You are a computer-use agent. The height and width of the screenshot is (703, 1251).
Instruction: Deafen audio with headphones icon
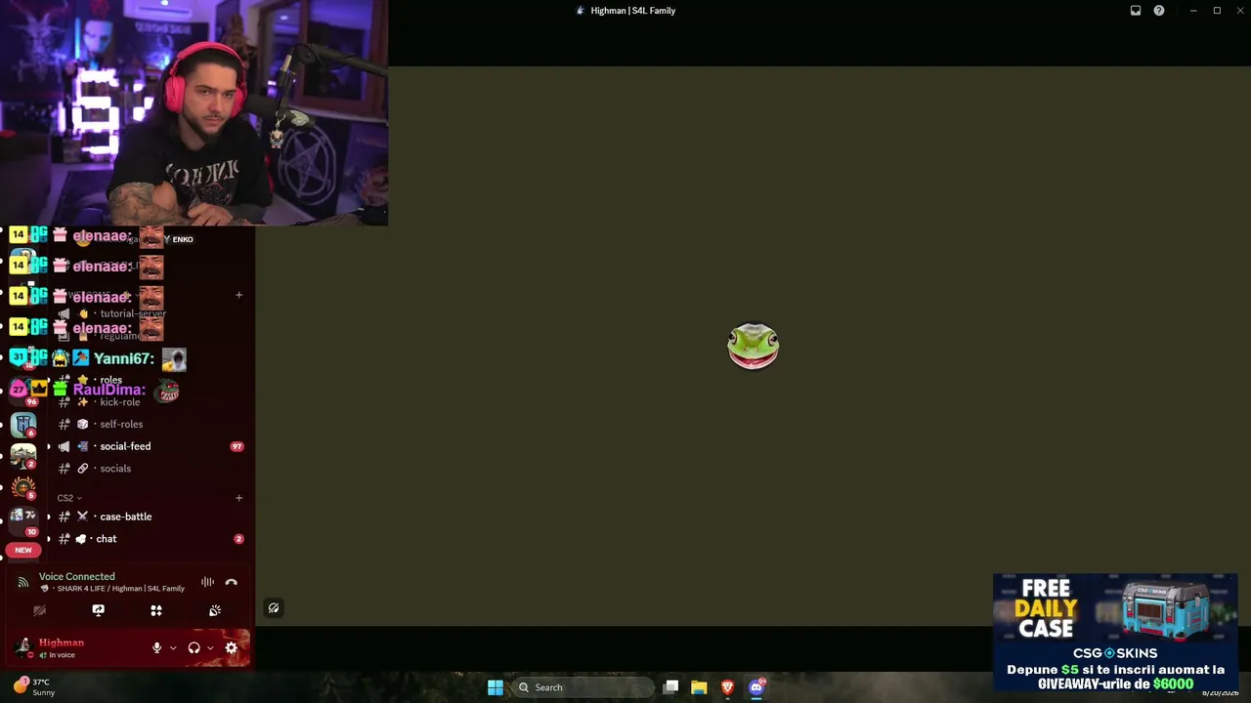[194, 647]
